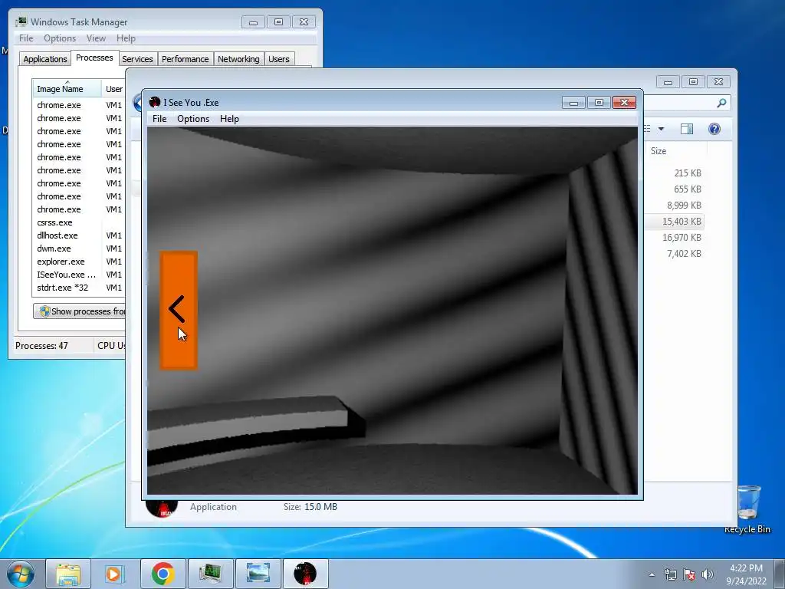Select explorer.exe process row
The image size is (785, 589).
[79, 262]
